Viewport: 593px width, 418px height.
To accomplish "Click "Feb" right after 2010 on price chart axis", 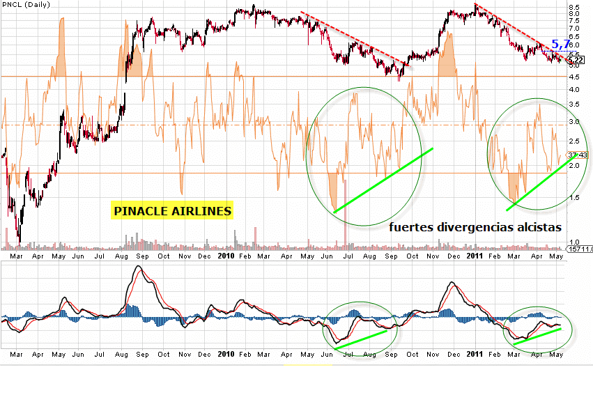I will (x=245, y=256).
